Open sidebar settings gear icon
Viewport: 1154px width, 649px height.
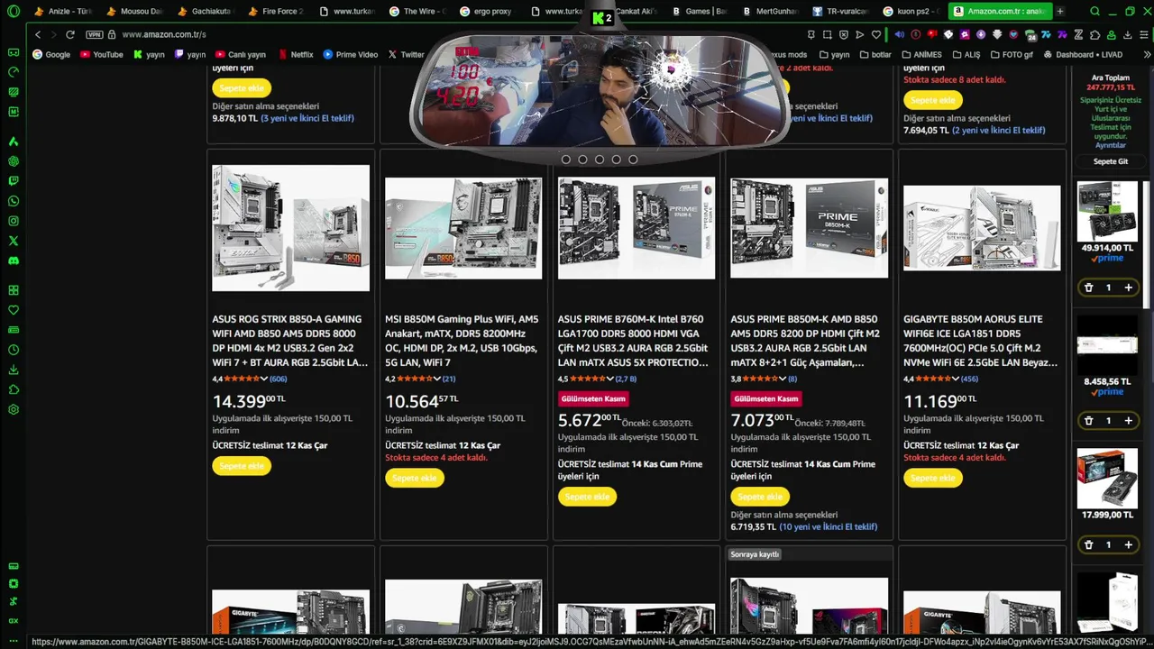(x=14, y=409)
